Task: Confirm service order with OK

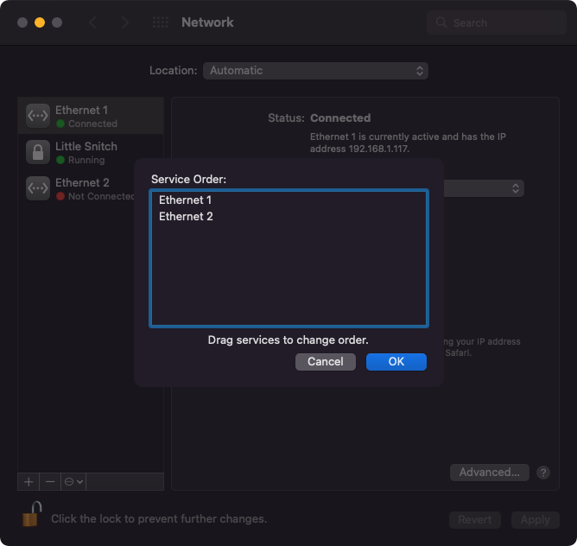Action: coord(396,361)
